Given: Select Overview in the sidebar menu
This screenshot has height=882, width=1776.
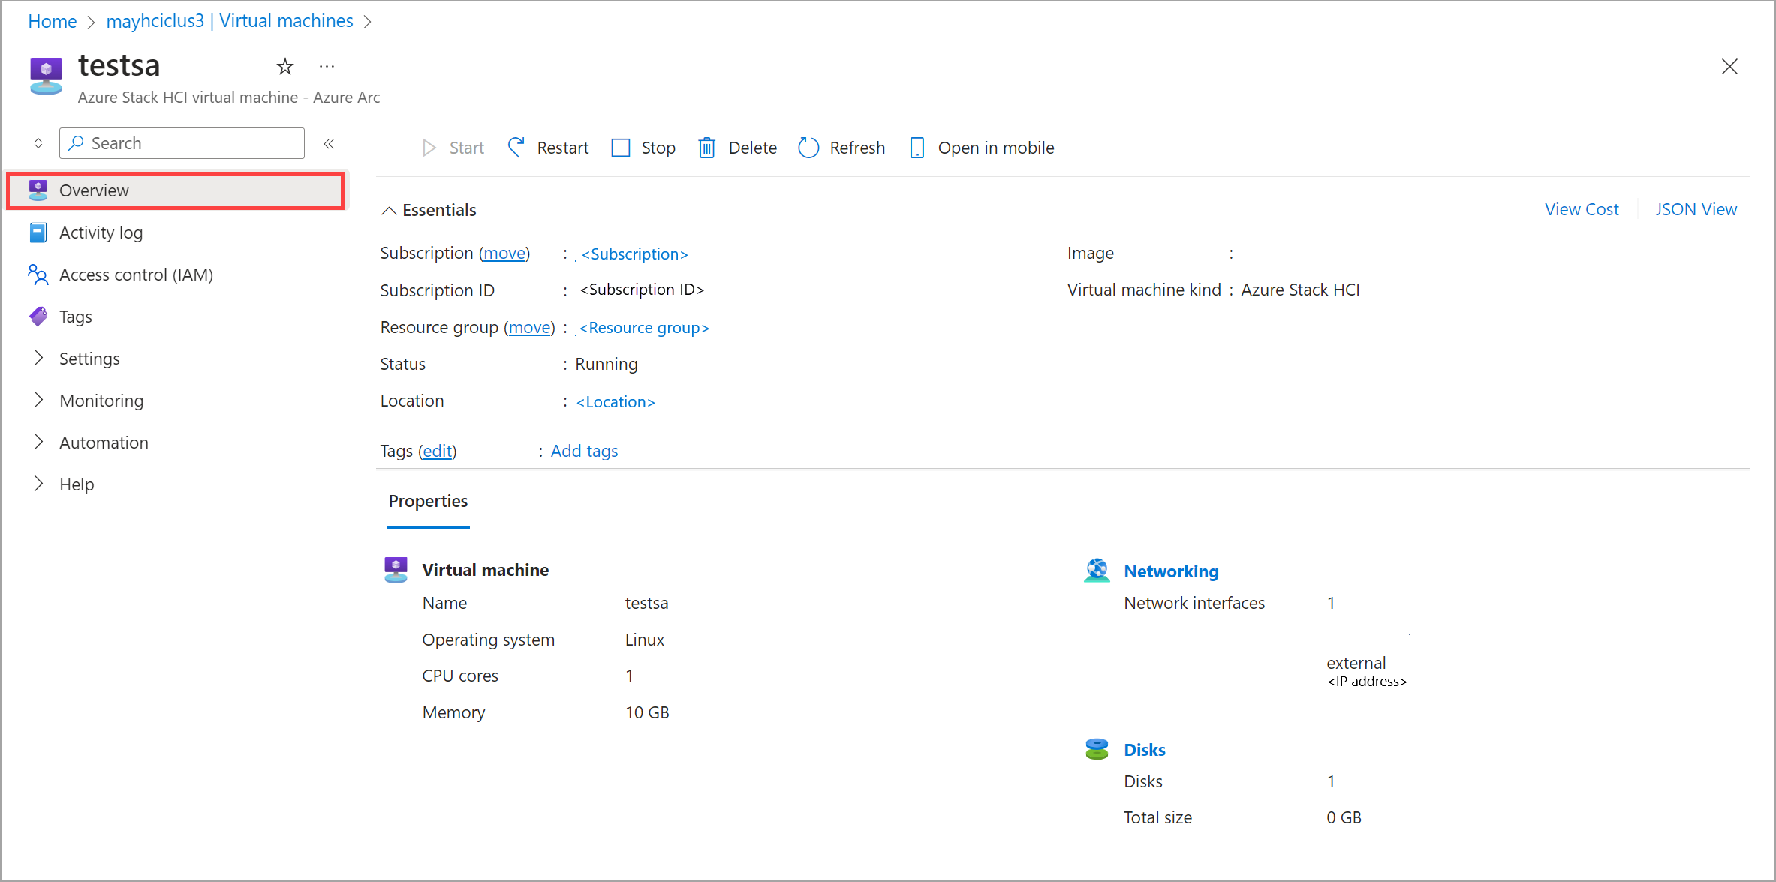Looking at the screenshot, I should 176,190.
